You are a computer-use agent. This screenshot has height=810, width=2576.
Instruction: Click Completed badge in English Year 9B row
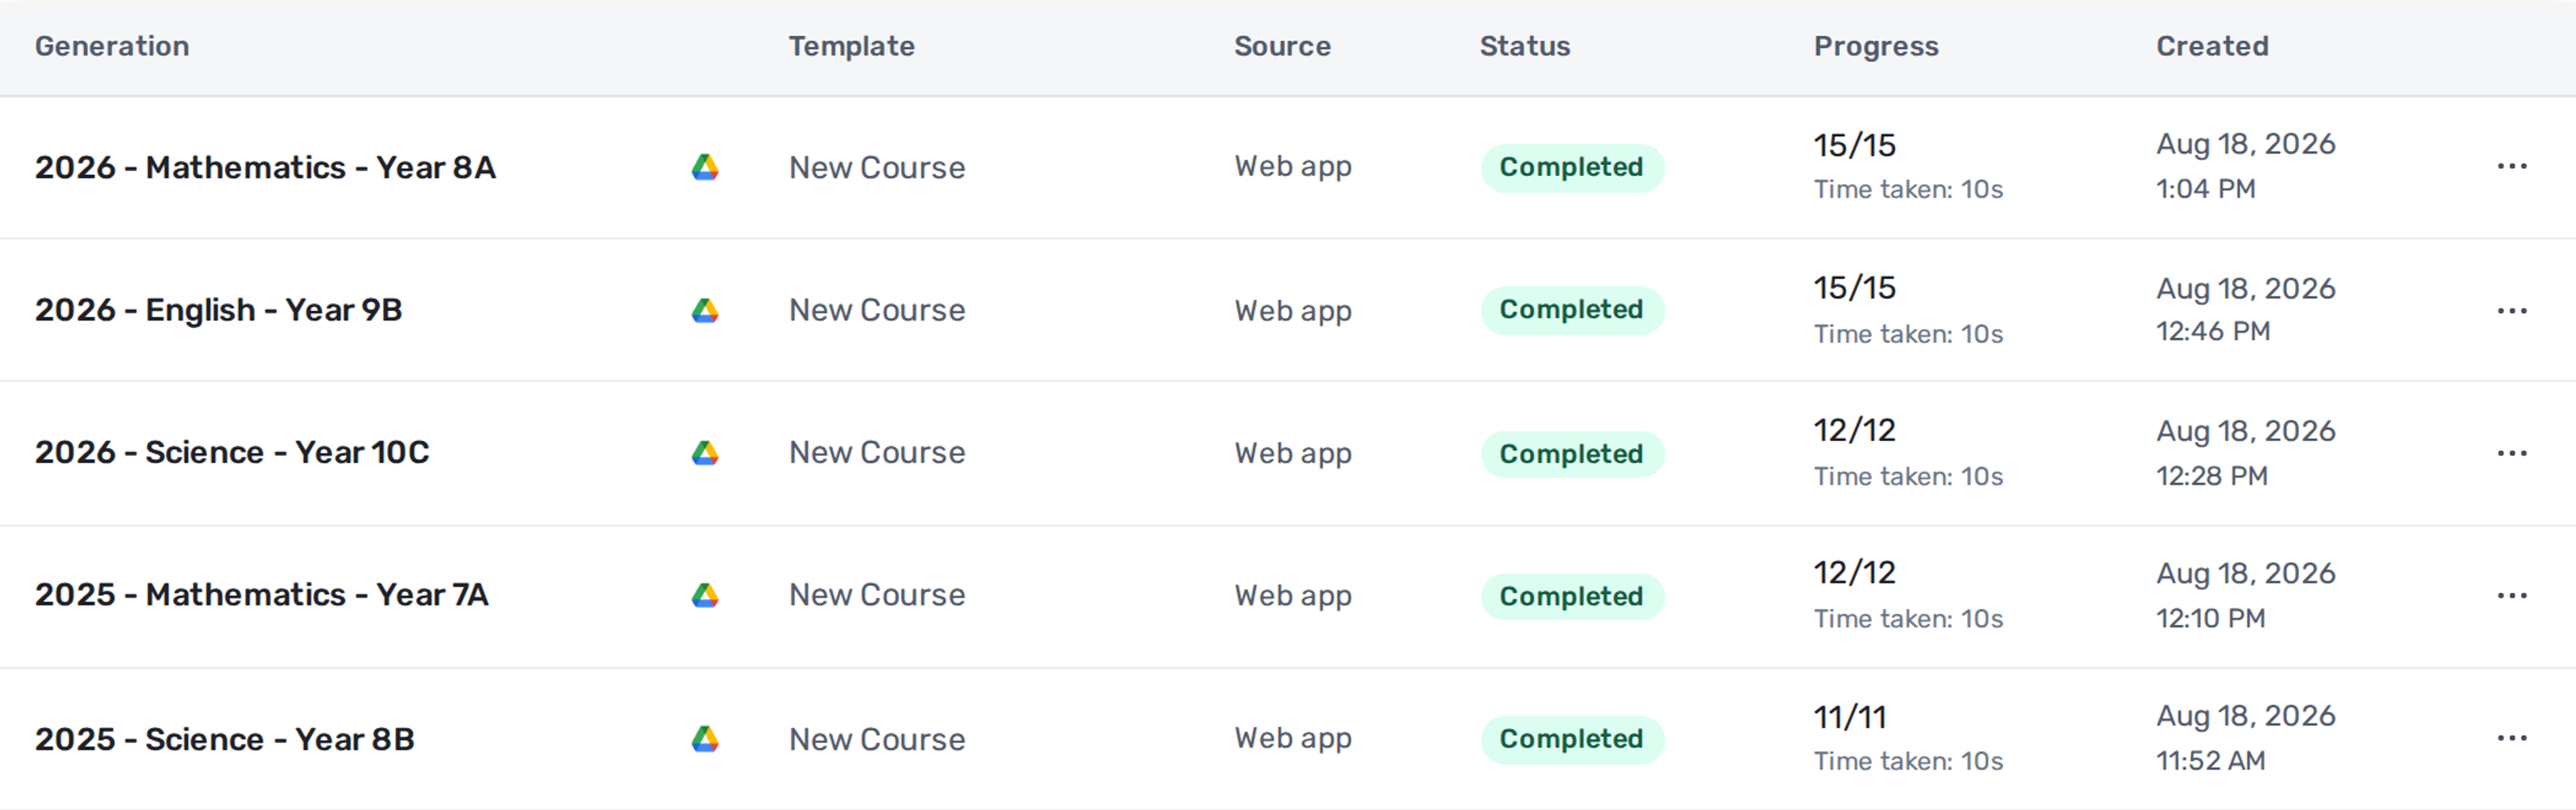coord(1572,310)
